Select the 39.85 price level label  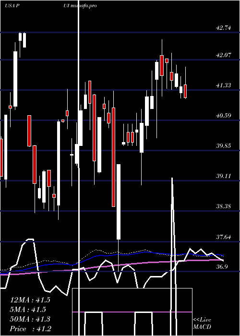(x=224, y=146)
